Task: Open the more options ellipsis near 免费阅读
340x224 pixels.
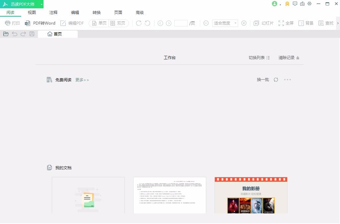Action: [288, 80]
